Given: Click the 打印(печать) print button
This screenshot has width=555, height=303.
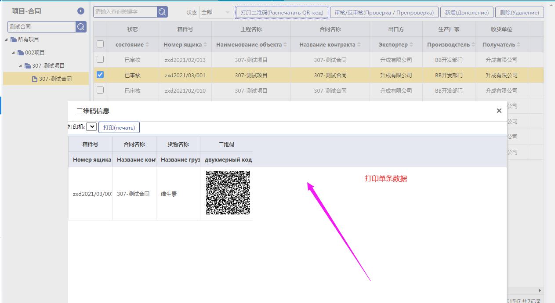Looking at the screenshot, I should 119,127.
